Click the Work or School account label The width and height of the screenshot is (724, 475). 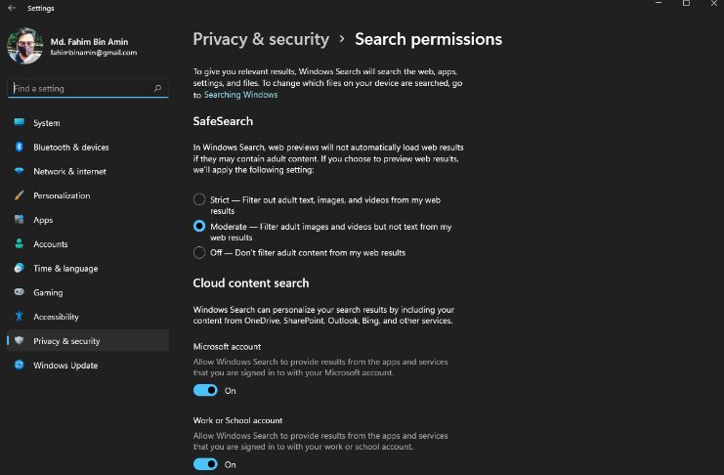point(237,420)
